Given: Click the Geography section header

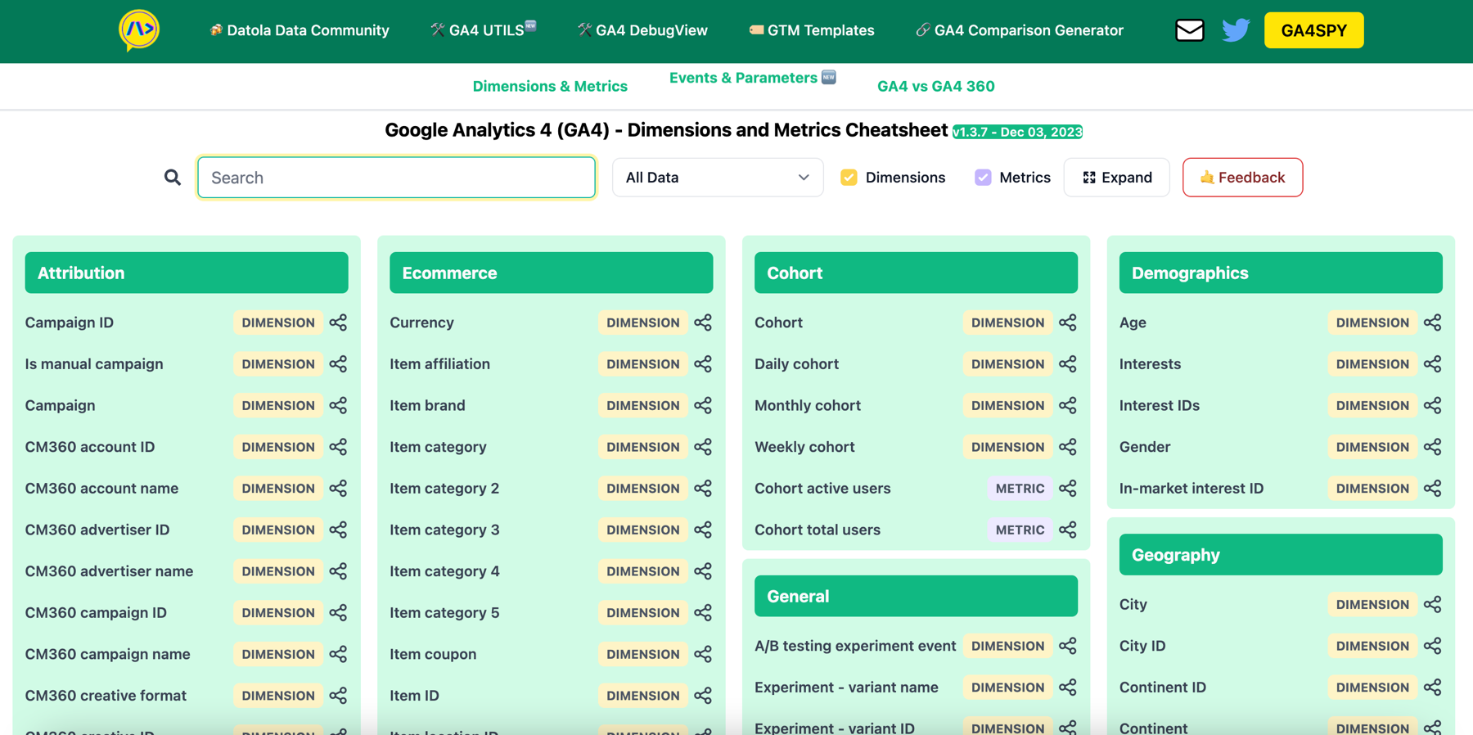Looking at the screenshot, I should pos(1281,555).
